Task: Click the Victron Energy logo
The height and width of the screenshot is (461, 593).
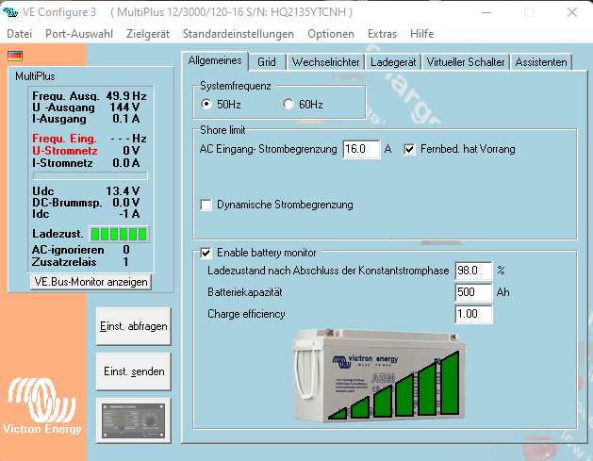Action: (41, 405)
